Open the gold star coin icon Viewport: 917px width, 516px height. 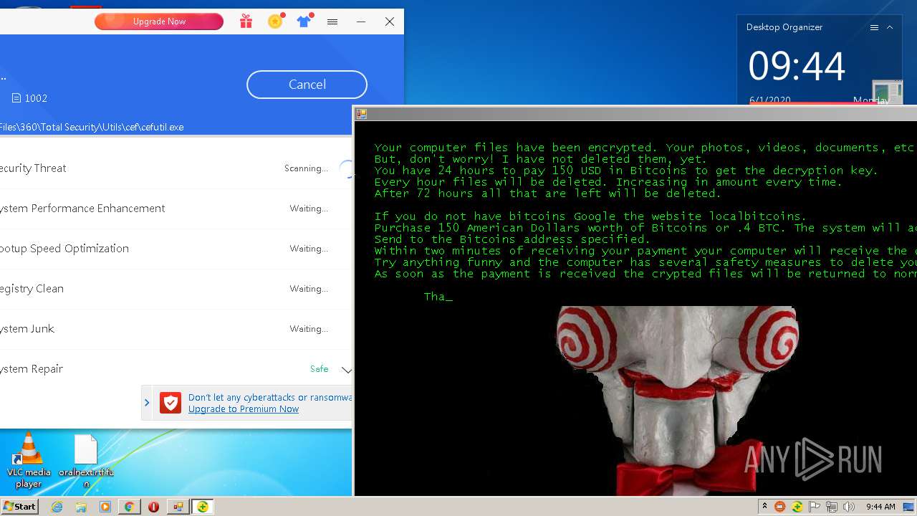click(x=276, y=21)
